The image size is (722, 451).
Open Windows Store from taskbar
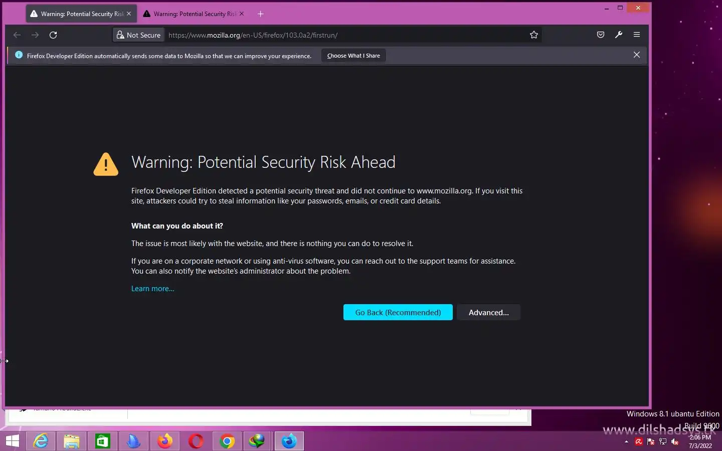coord(103,441)
